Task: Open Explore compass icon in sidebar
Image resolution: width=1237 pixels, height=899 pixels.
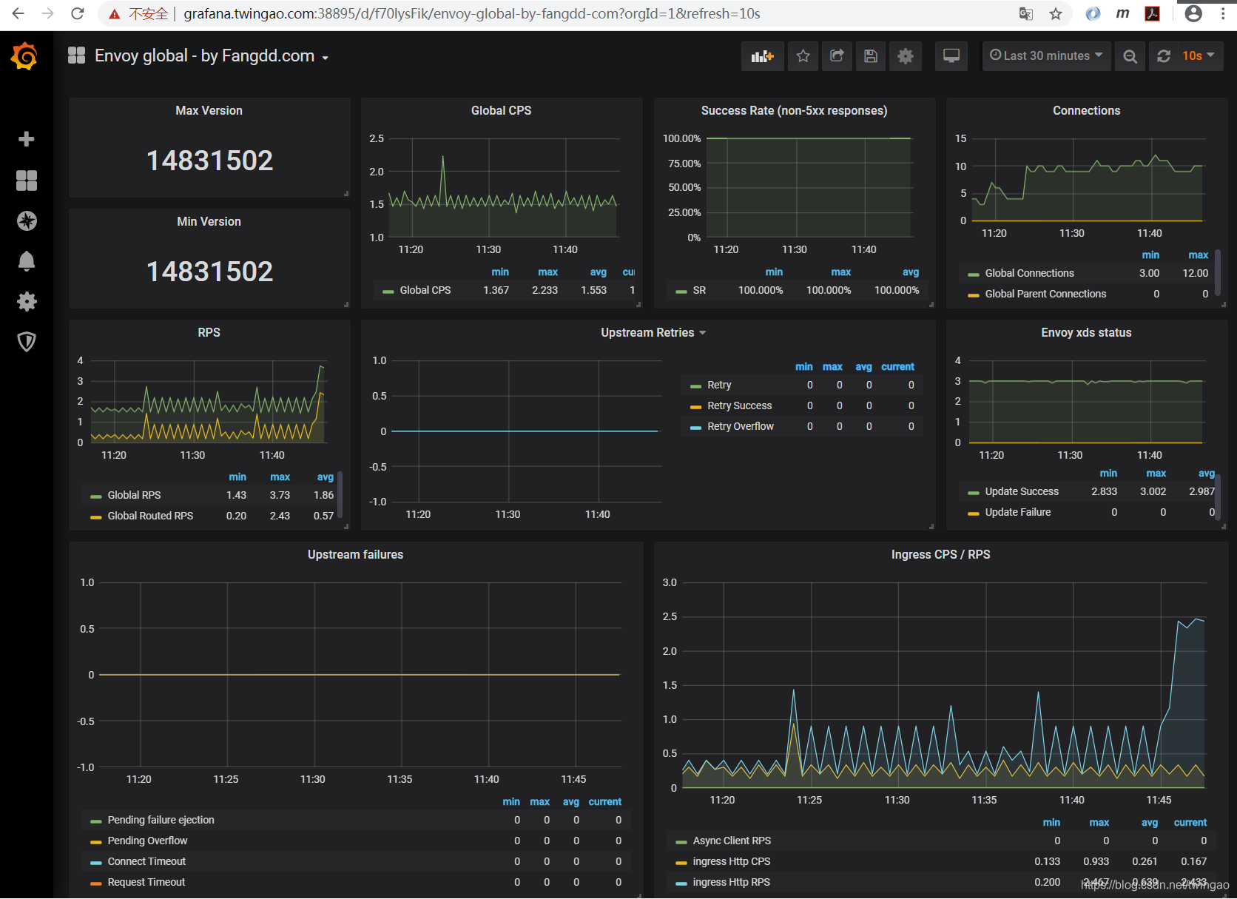Action: (27, 220)
